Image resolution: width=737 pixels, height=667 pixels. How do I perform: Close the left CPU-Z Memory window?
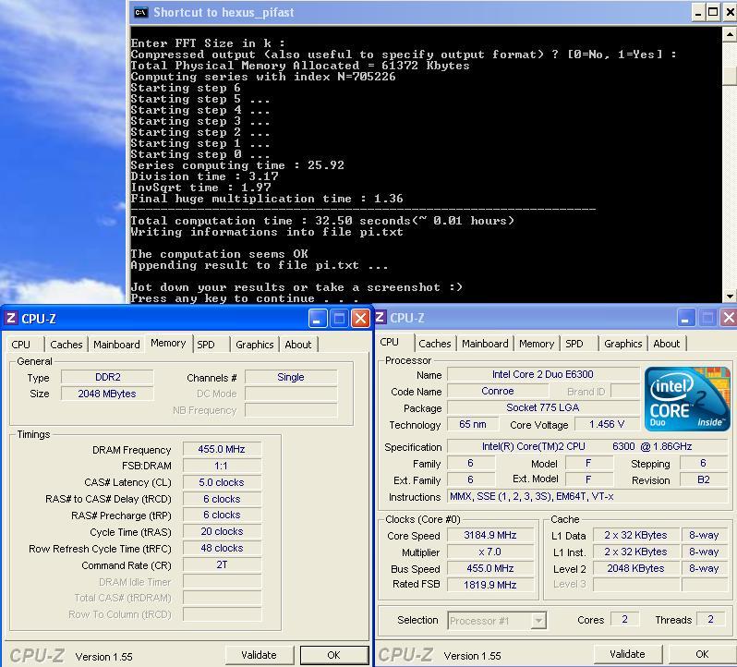point(360,319)
